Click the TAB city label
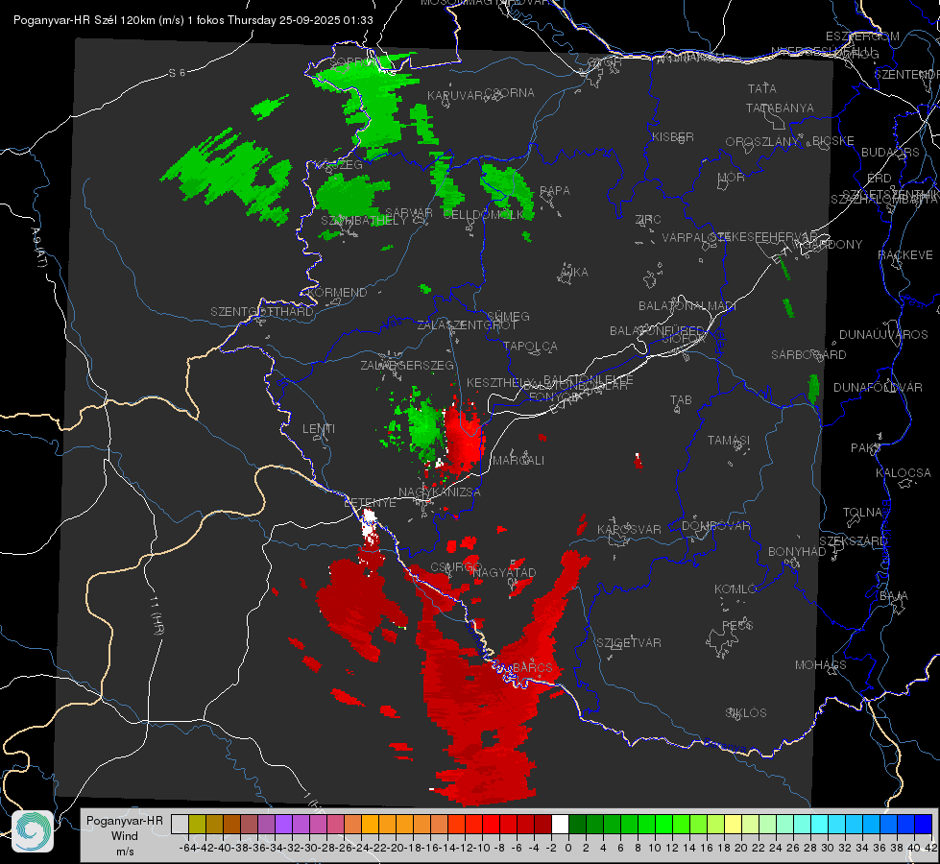The width and height of the screenshot is (940, 864). tap(681, 399)
